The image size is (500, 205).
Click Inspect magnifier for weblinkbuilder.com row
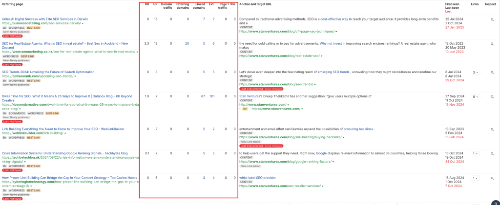pyautogui.click(x=492, y=129)
